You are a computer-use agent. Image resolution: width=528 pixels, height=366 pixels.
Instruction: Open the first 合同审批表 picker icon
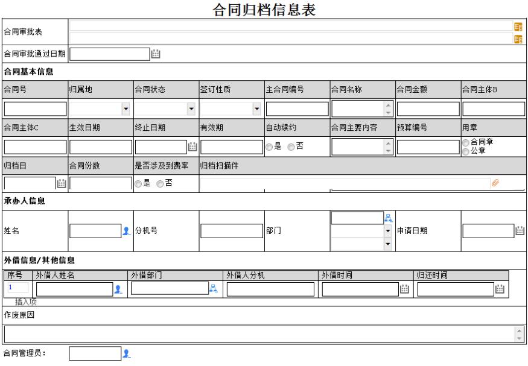point(518,27)
